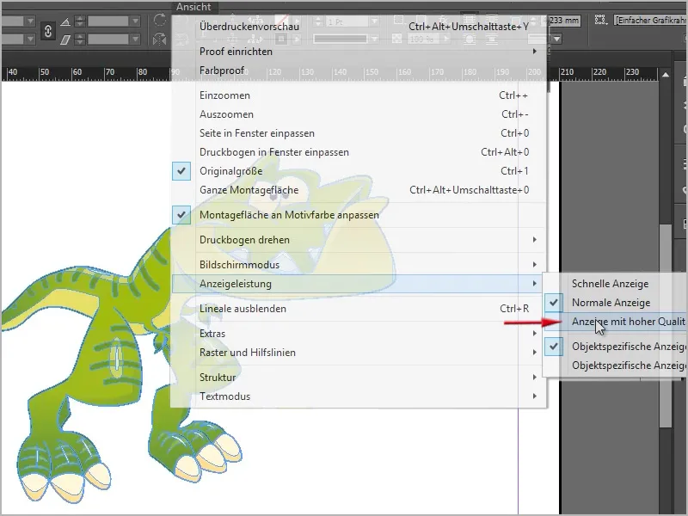Select Druckbogen in Fenster einpassen
Image resolution: width=688 pixels, height=516 pixels.
point(359,152)
